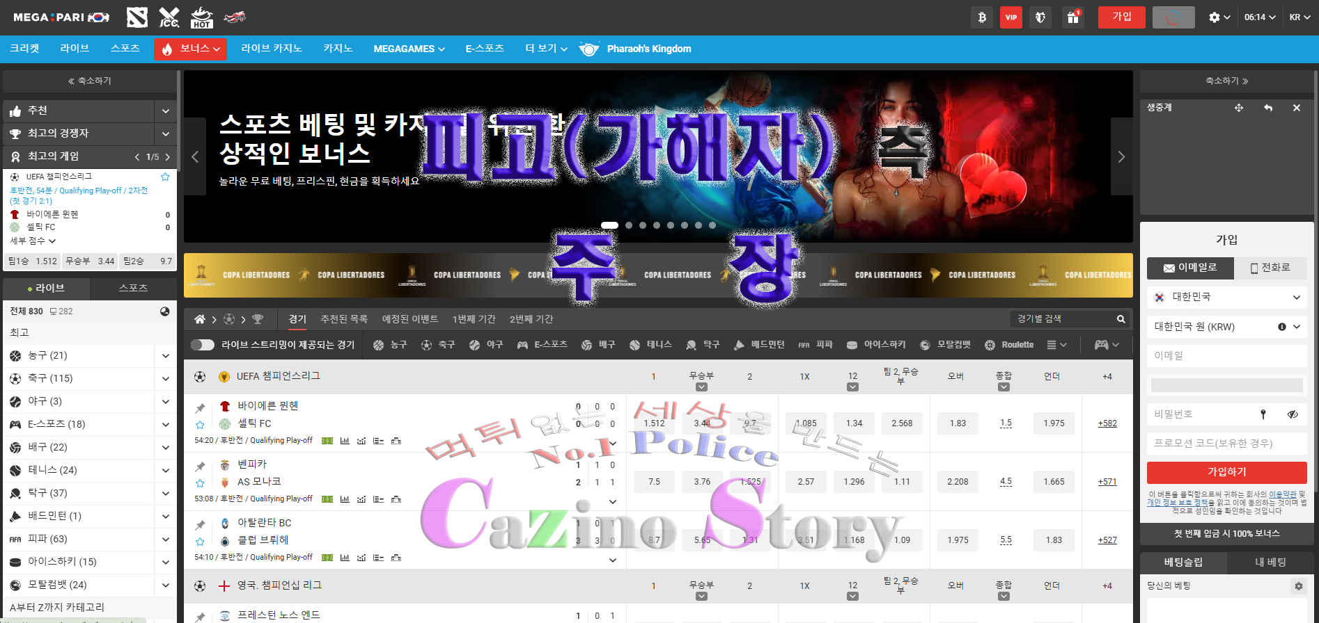Select the 팀1승 1.512 sidebar odds

coord(32,261)
